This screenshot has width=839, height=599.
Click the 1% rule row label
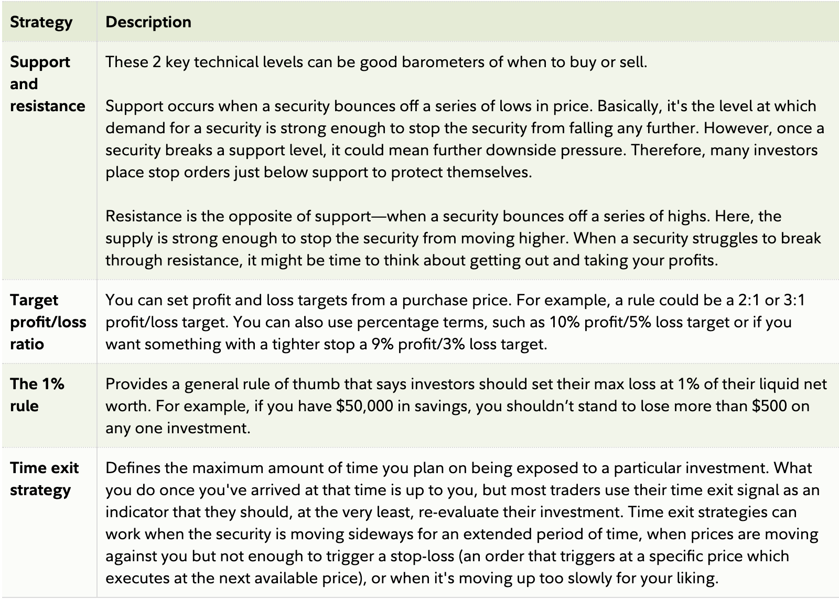point(37,394)
